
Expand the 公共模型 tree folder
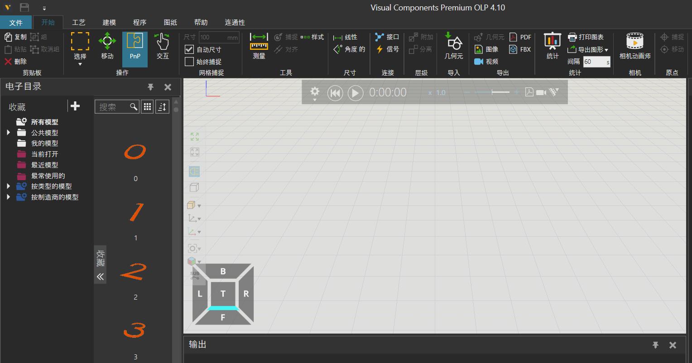click(9, 133)
